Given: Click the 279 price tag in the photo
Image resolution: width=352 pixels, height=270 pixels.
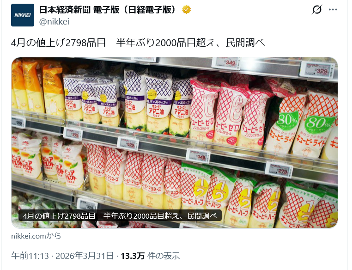Looking at the screenshot, I should point(279,170).
